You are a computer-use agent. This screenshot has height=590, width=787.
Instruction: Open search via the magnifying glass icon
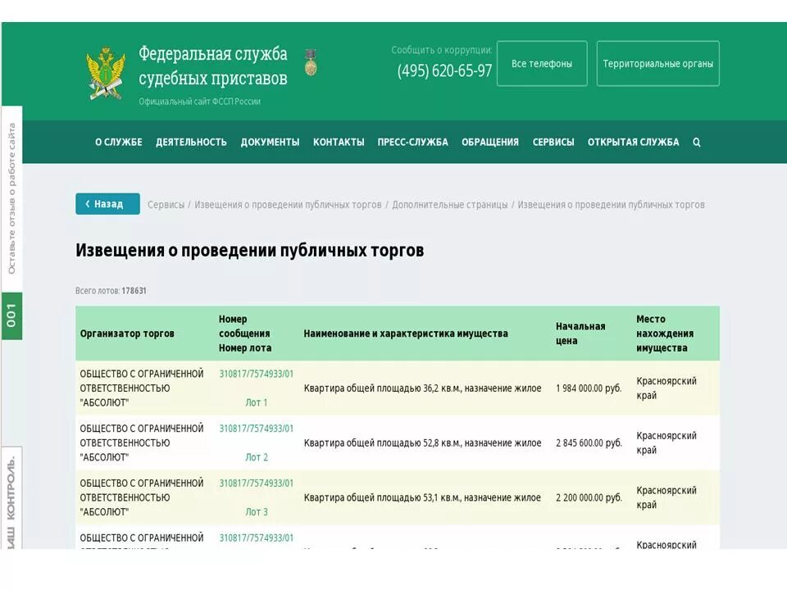(696, 142)
